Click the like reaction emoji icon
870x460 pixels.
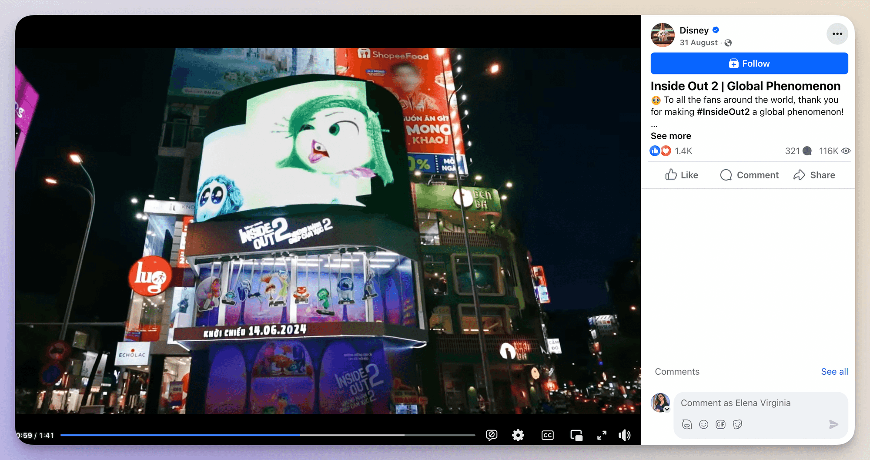tap(655, 151)
